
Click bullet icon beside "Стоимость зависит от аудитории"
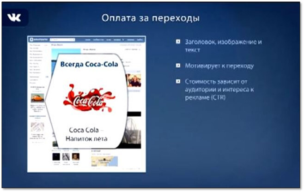tap(178, 81)
